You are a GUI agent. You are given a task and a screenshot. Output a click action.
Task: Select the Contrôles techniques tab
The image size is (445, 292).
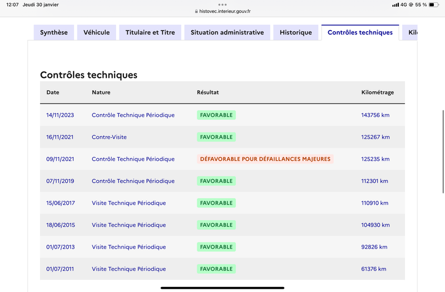click(360, 32)
